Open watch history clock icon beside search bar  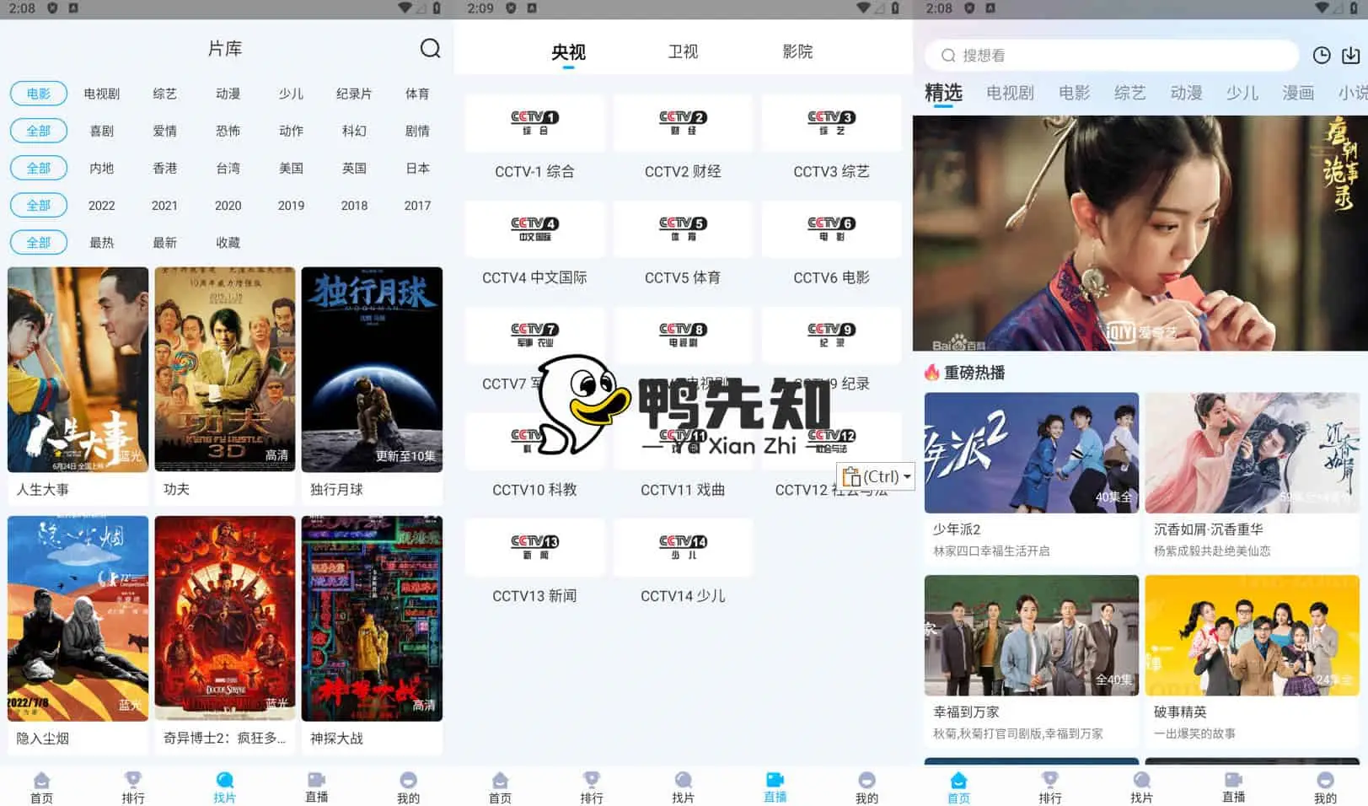(1321, 56)
